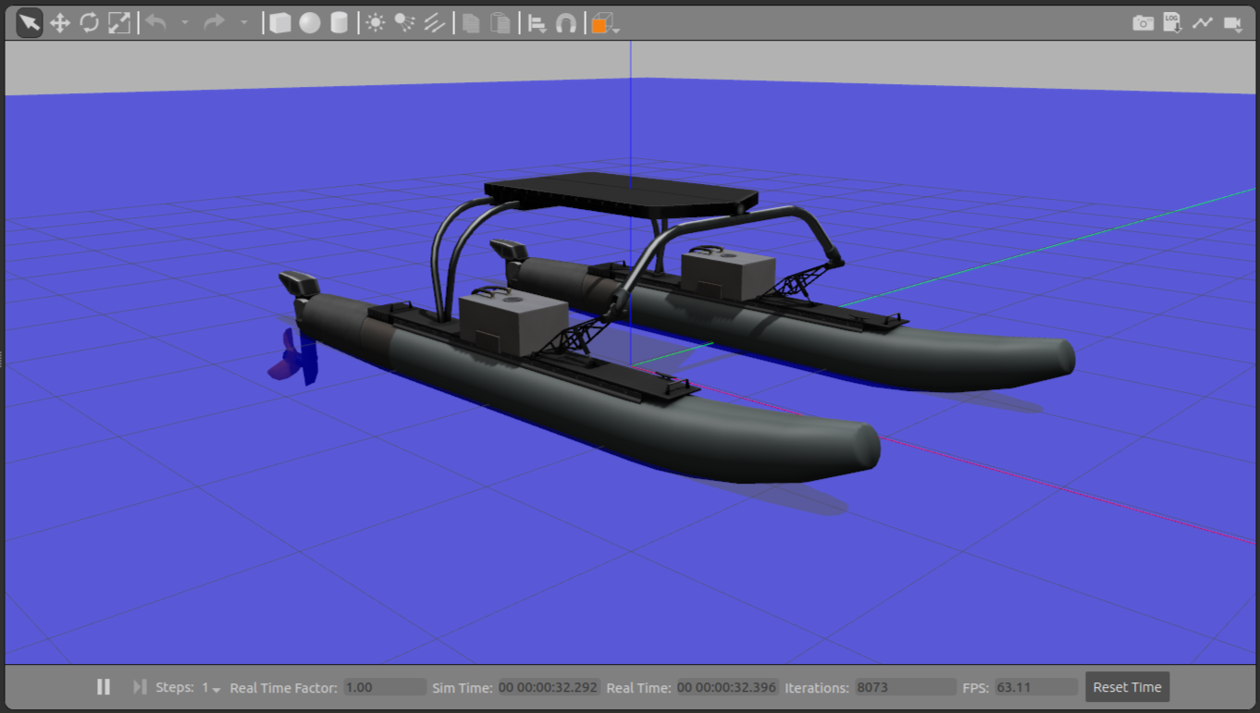Switch to arrow selection mode

tap(28, 22)
